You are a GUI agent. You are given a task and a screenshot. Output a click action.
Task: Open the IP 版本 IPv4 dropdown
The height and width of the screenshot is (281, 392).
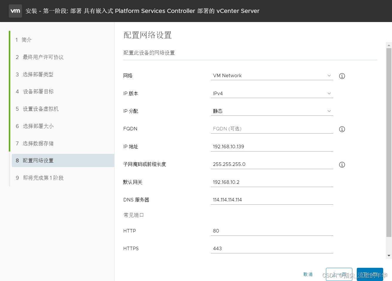coord(272,93)
